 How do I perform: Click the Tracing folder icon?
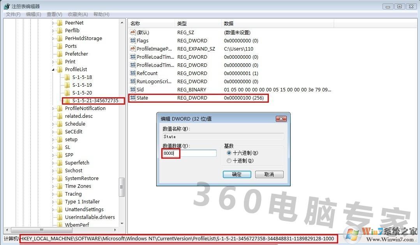(x=60, y=194)
